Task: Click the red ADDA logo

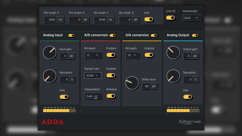Action: click(53, 122)
